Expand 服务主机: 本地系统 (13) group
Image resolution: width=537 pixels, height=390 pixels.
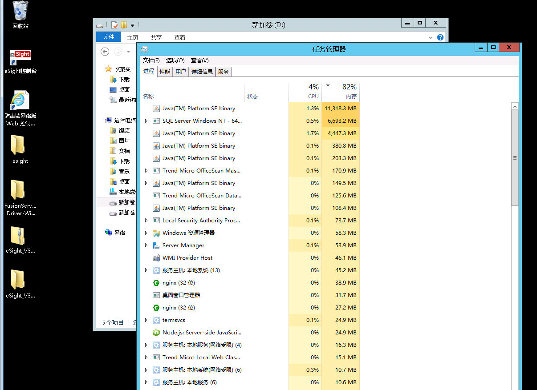(x=146, y=270)
